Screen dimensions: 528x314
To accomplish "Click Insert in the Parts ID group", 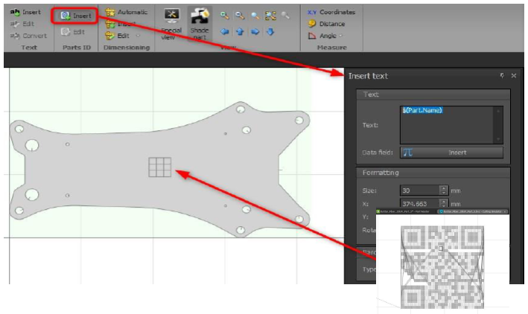I will tap(76, 15).
